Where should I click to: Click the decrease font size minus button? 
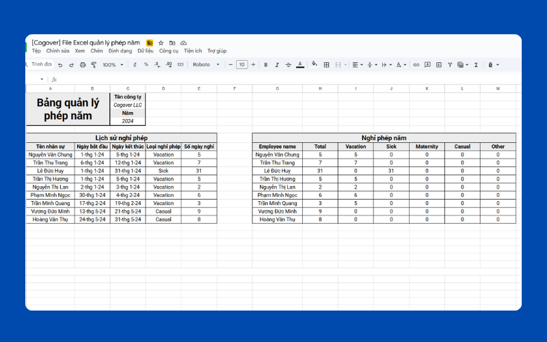(230, 65)
